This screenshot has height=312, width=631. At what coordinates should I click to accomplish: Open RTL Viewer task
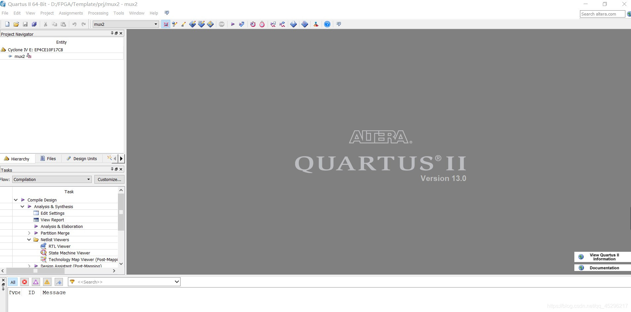(59, 246)
